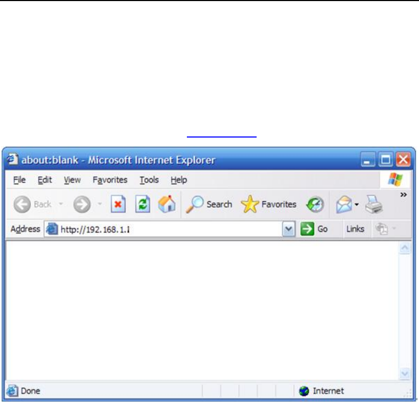The image size is (419, 403).
Task: Open the Forward history dropdown arrow
Action: 100,204
